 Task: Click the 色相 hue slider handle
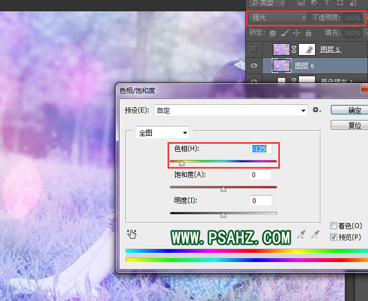tap(182, 163)
